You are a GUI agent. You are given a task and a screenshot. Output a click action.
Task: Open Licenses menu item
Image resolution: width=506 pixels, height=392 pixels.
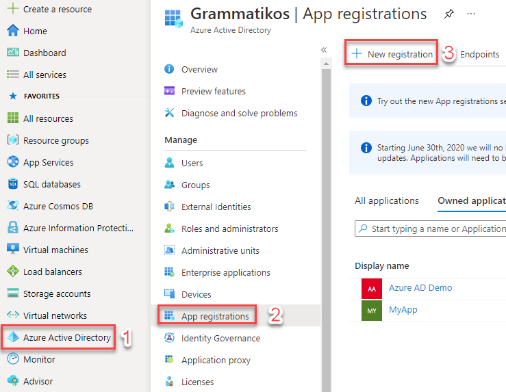tap(235, 382)
